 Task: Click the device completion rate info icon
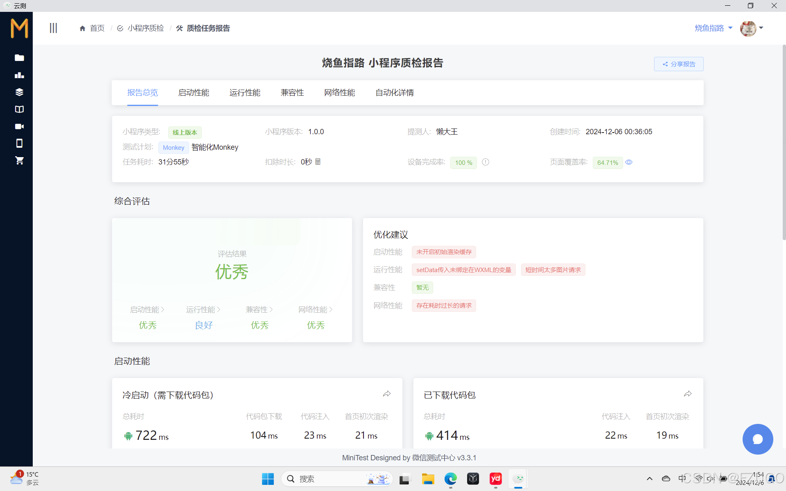pos(486,162)
